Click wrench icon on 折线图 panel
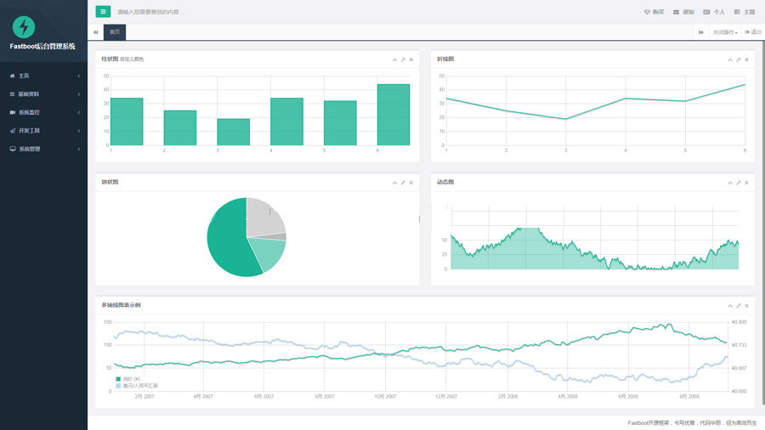This screenshot has height=430, width=765. pyautogui.click(x=739, y=59)
